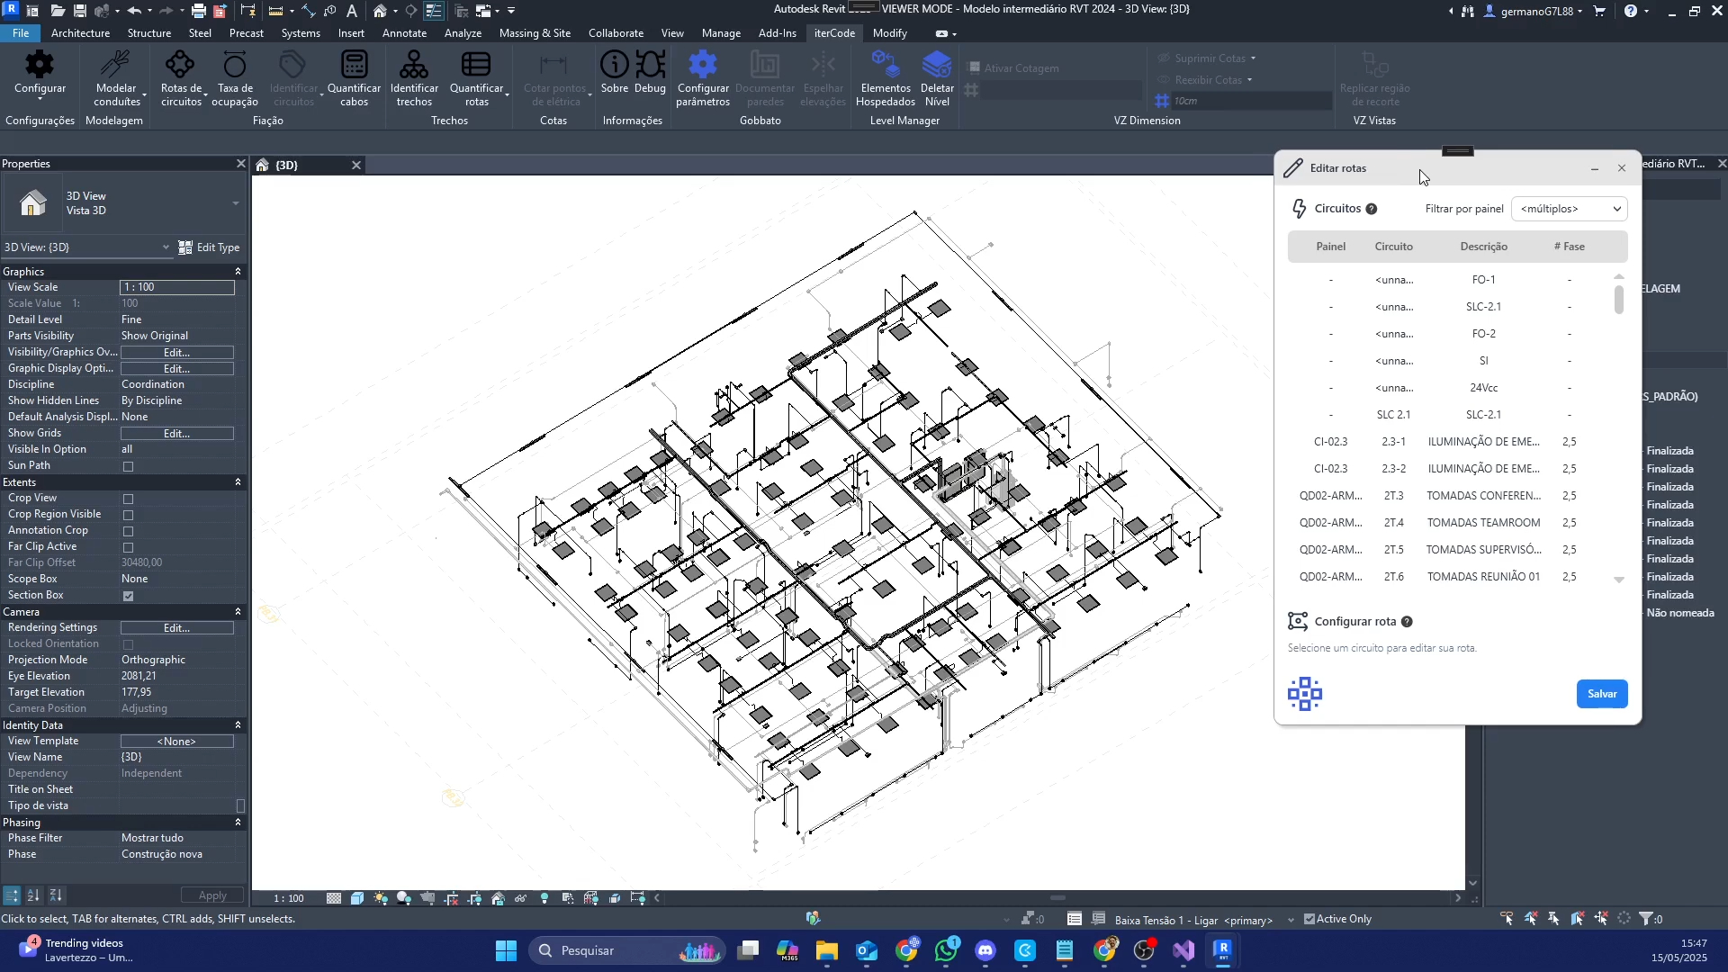
Task: Click the View Scale input field
Action: [177, 287]
